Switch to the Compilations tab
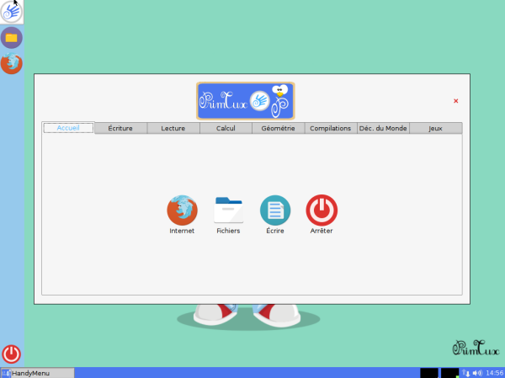The height and width of the screenshot is (378, 505). point(331,128)
